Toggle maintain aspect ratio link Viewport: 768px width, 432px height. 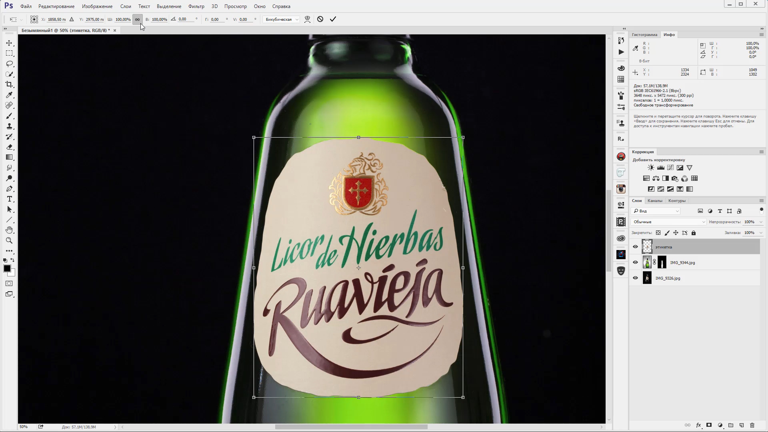point(137,19)
